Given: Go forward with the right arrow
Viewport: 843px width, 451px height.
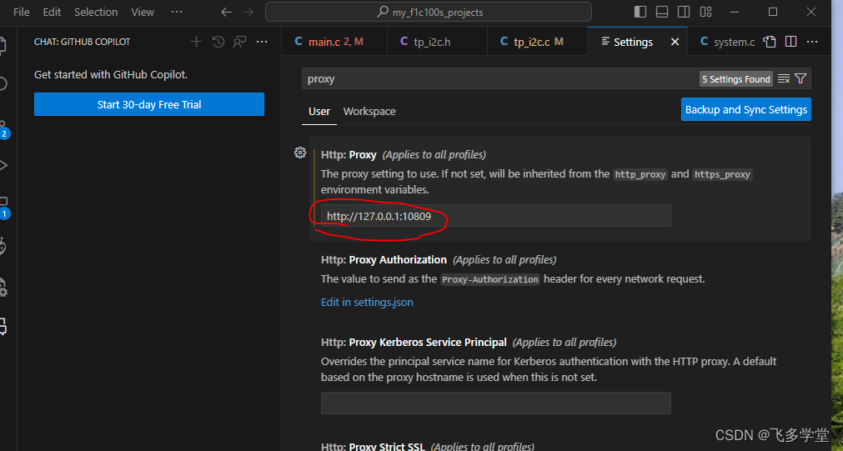Looking at the screenshot, I should [x=248, y=12].
